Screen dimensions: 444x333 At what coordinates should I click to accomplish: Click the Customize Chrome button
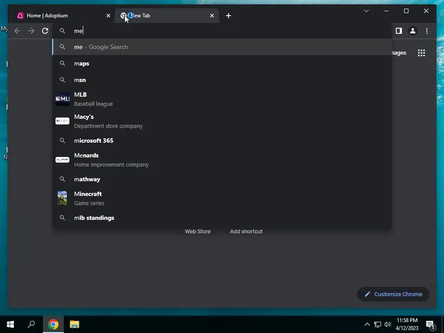(393, 294)
